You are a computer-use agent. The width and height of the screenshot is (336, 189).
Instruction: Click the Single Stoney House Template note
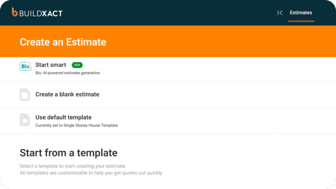(77, 125)
